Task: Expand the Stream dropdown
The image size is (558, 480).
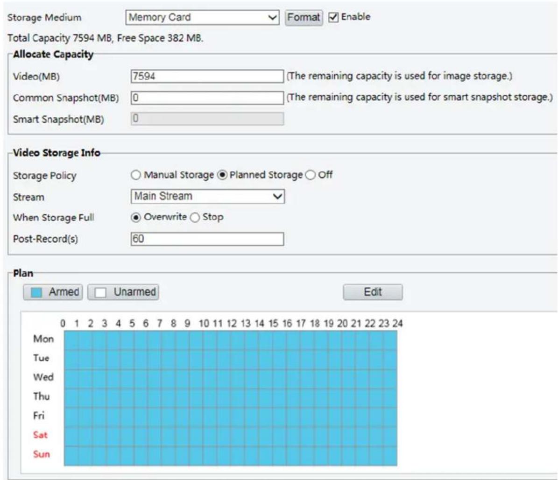Action: [207, 197]
